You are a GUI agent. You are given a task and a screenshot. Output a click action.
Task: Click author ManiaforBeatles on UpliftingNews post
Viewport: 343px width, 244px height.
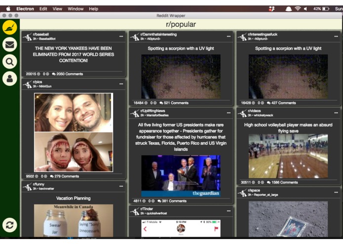pyautogui.click(x=157, y=115)
